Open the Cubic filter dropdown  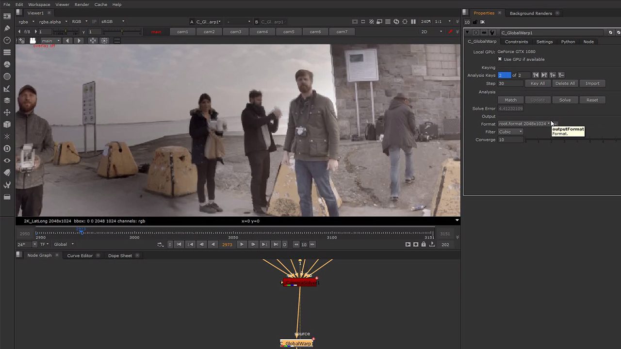point(510,132)
